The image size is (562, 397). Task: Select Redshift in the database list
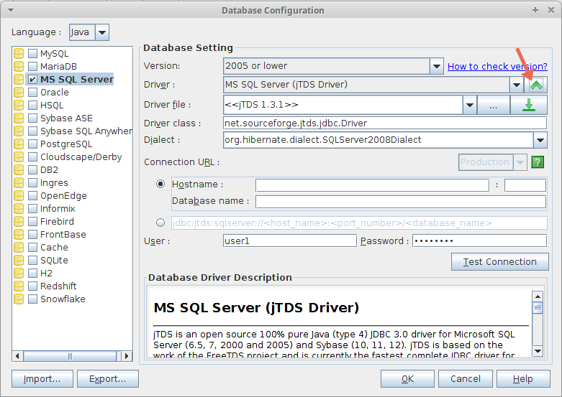pyautogui.click(x=58, y=286)
